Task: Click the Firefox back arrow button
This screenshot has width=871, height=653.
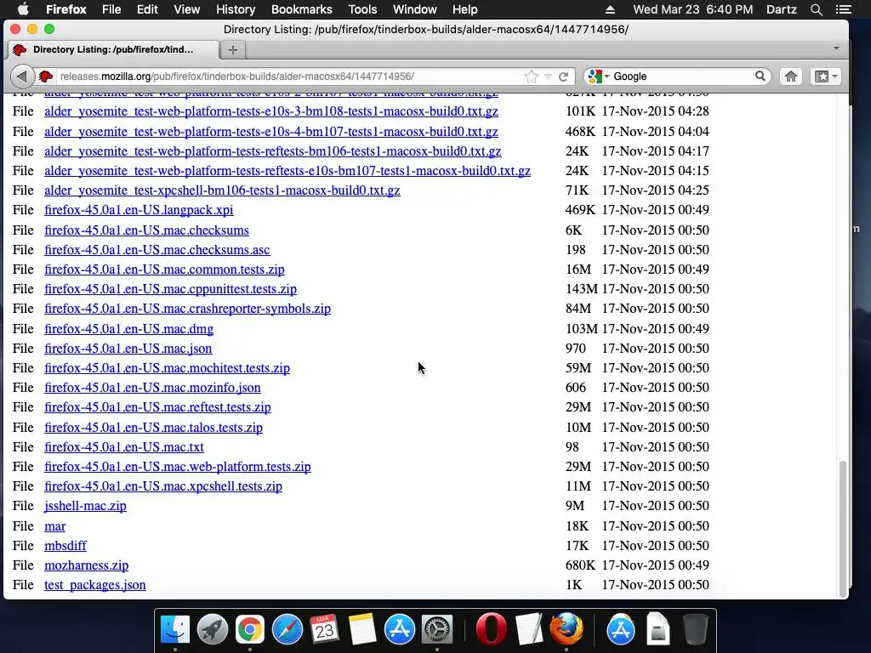Action: click(22, 76)
